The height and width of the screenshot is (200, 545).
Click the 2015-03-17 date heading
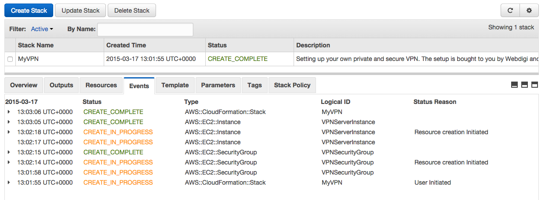click(21, 102)
